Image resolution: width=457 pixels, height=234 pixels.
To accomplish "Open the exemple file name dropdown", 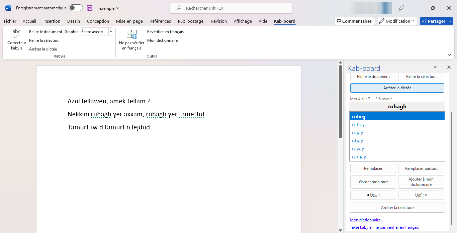I will pos(109,8).
